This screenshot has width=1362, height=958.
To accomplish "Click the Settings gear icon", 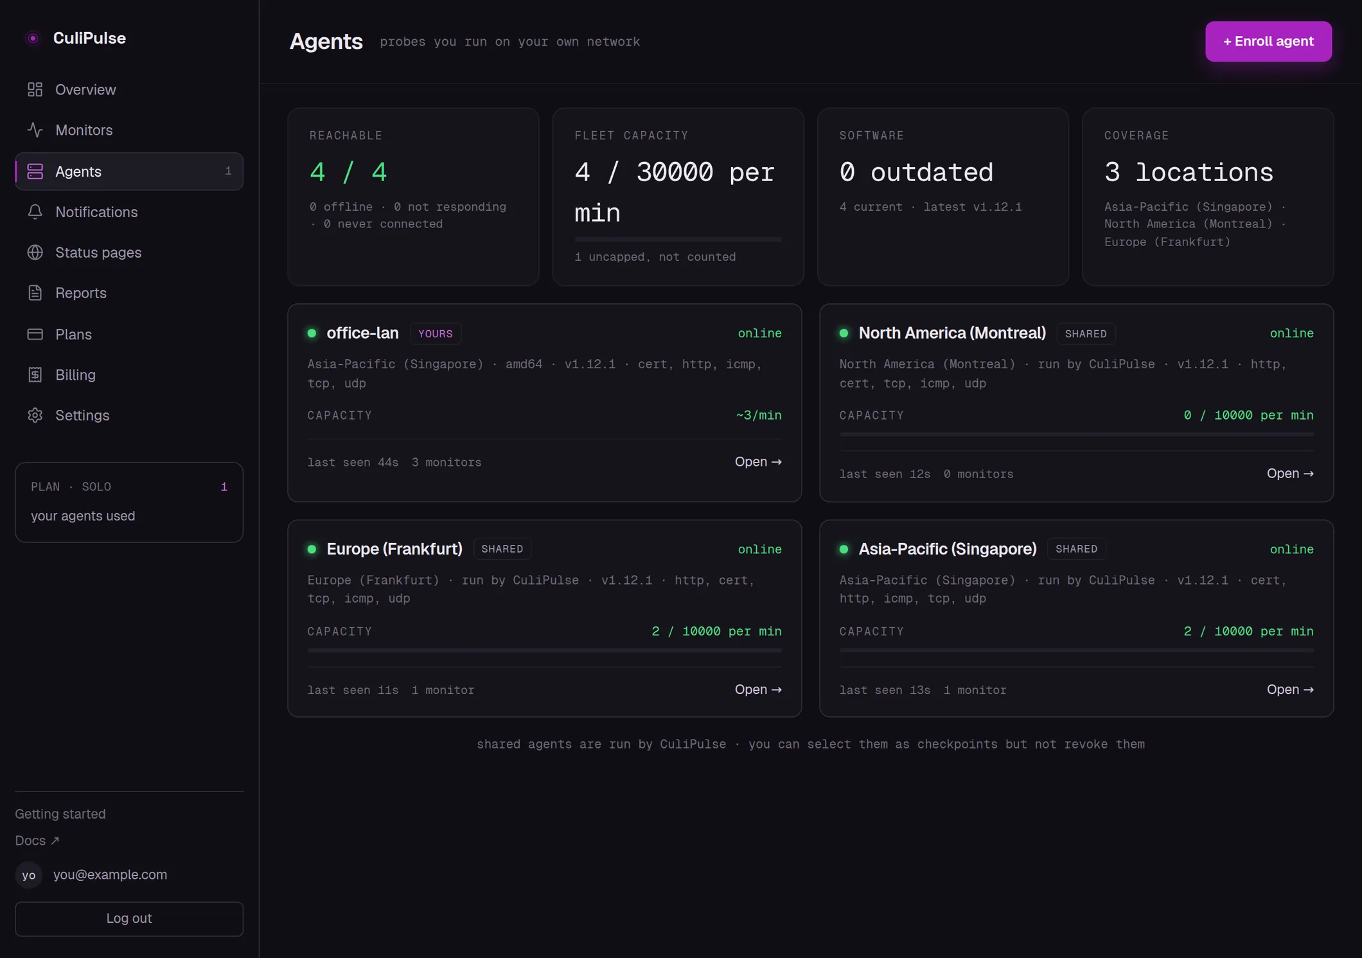I will tap(35, 415).
